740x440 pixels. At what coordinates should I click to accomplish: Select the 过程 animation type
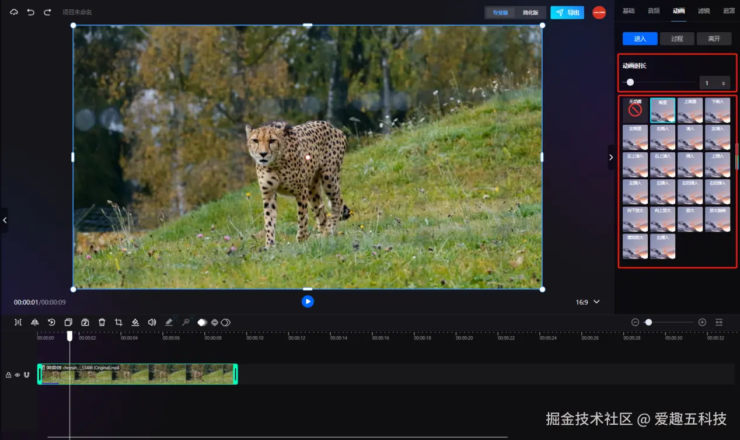[677, 39]
